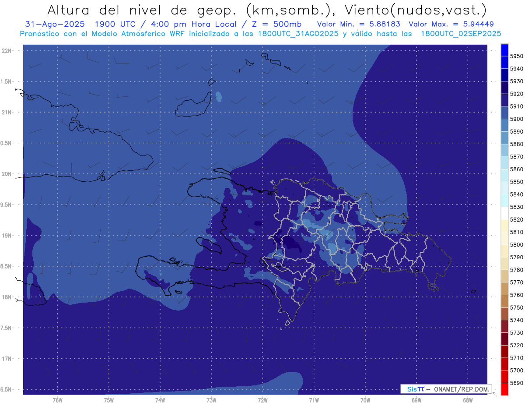Click the darkest blue patch in western Dominican Republic
Screen dimensions: 525x406
(x=290, y=244)
